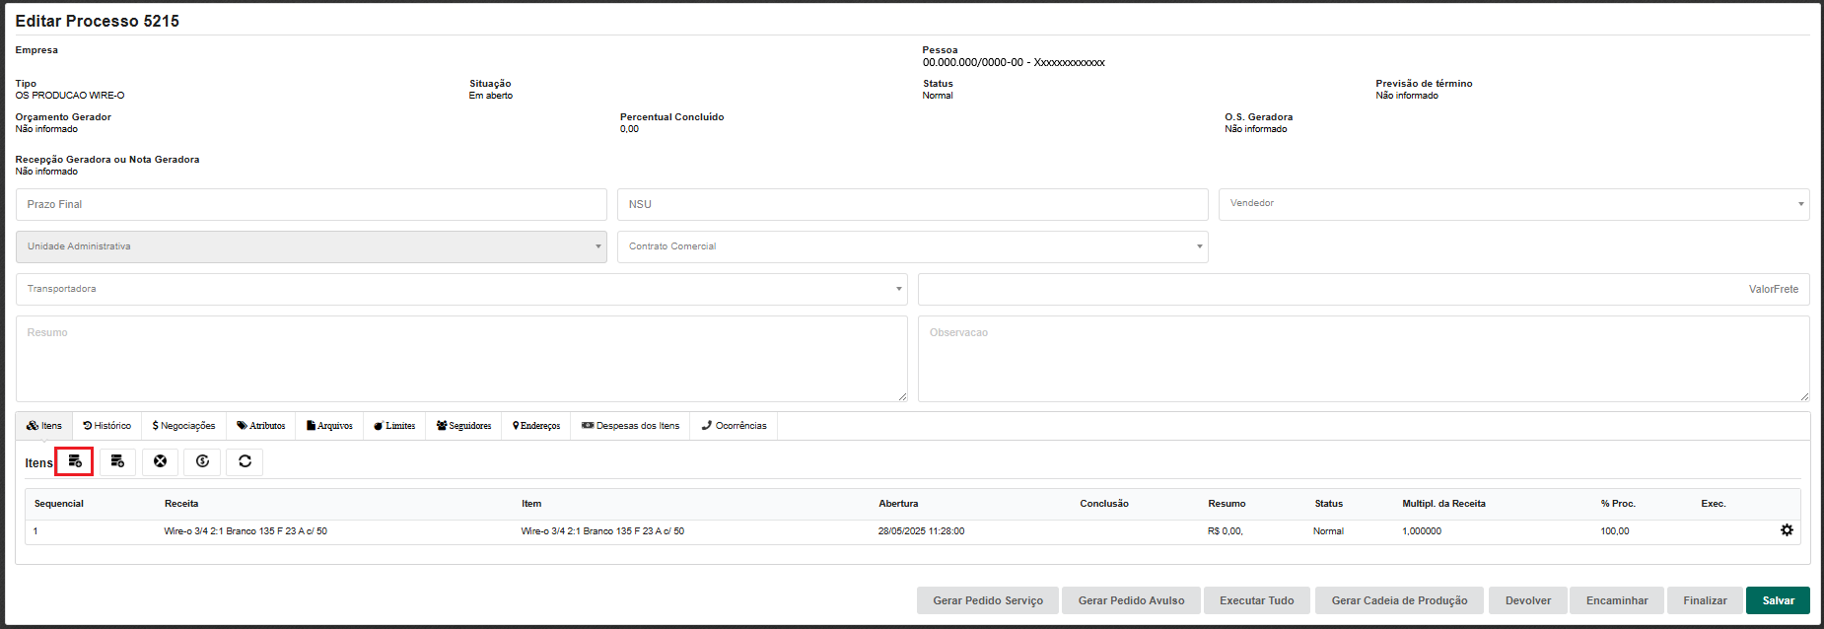This screenshot has width=1824, height=629.
Task: Click the refresh arrows icon in Itens toolbar
Action: [245, 461]
